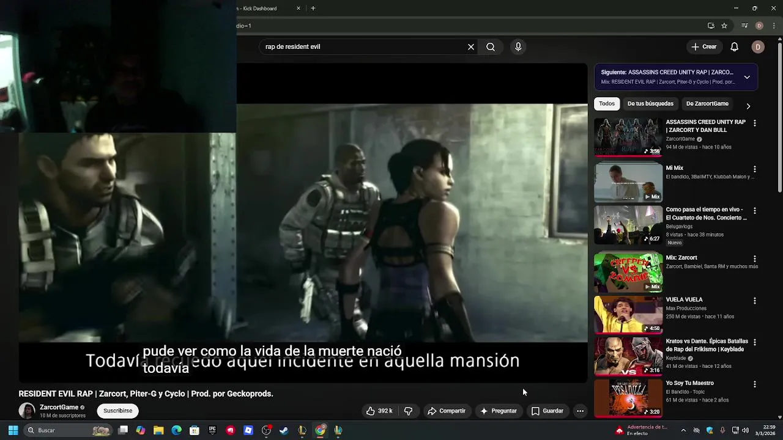Click the Compartir share button
Screen dimensions: 783x440
pyautogui.click(x=447, y=411)
